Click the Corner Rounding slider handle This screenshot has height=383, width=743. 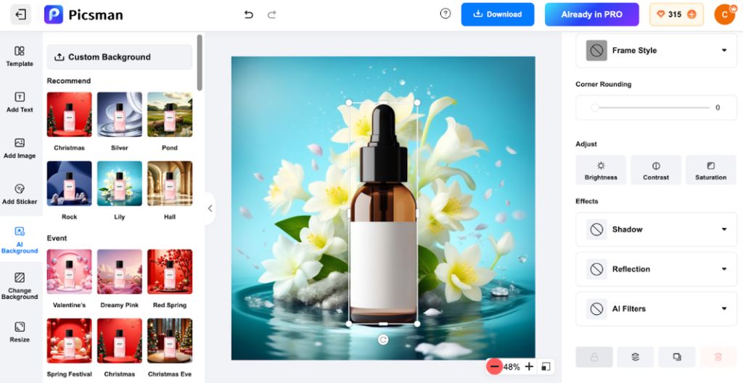click(595, 107)
